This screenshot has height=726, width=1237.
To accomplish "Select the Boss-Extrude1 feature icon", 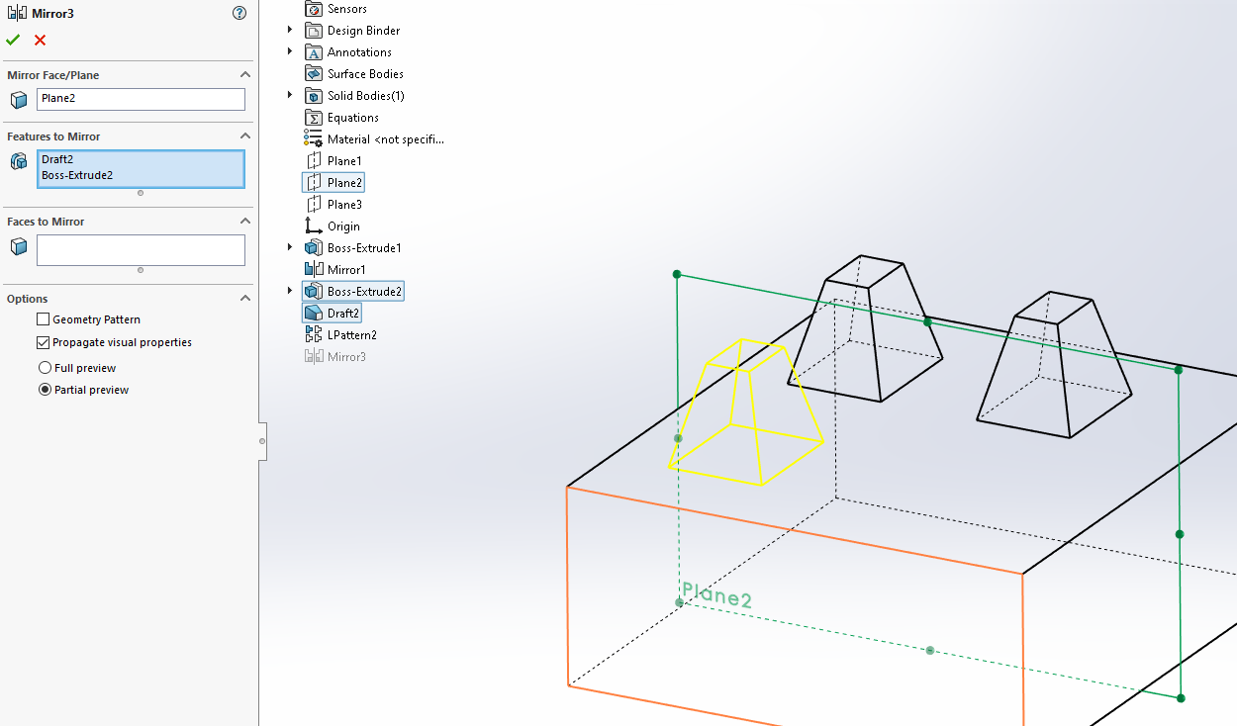I will tap(314, 248).
